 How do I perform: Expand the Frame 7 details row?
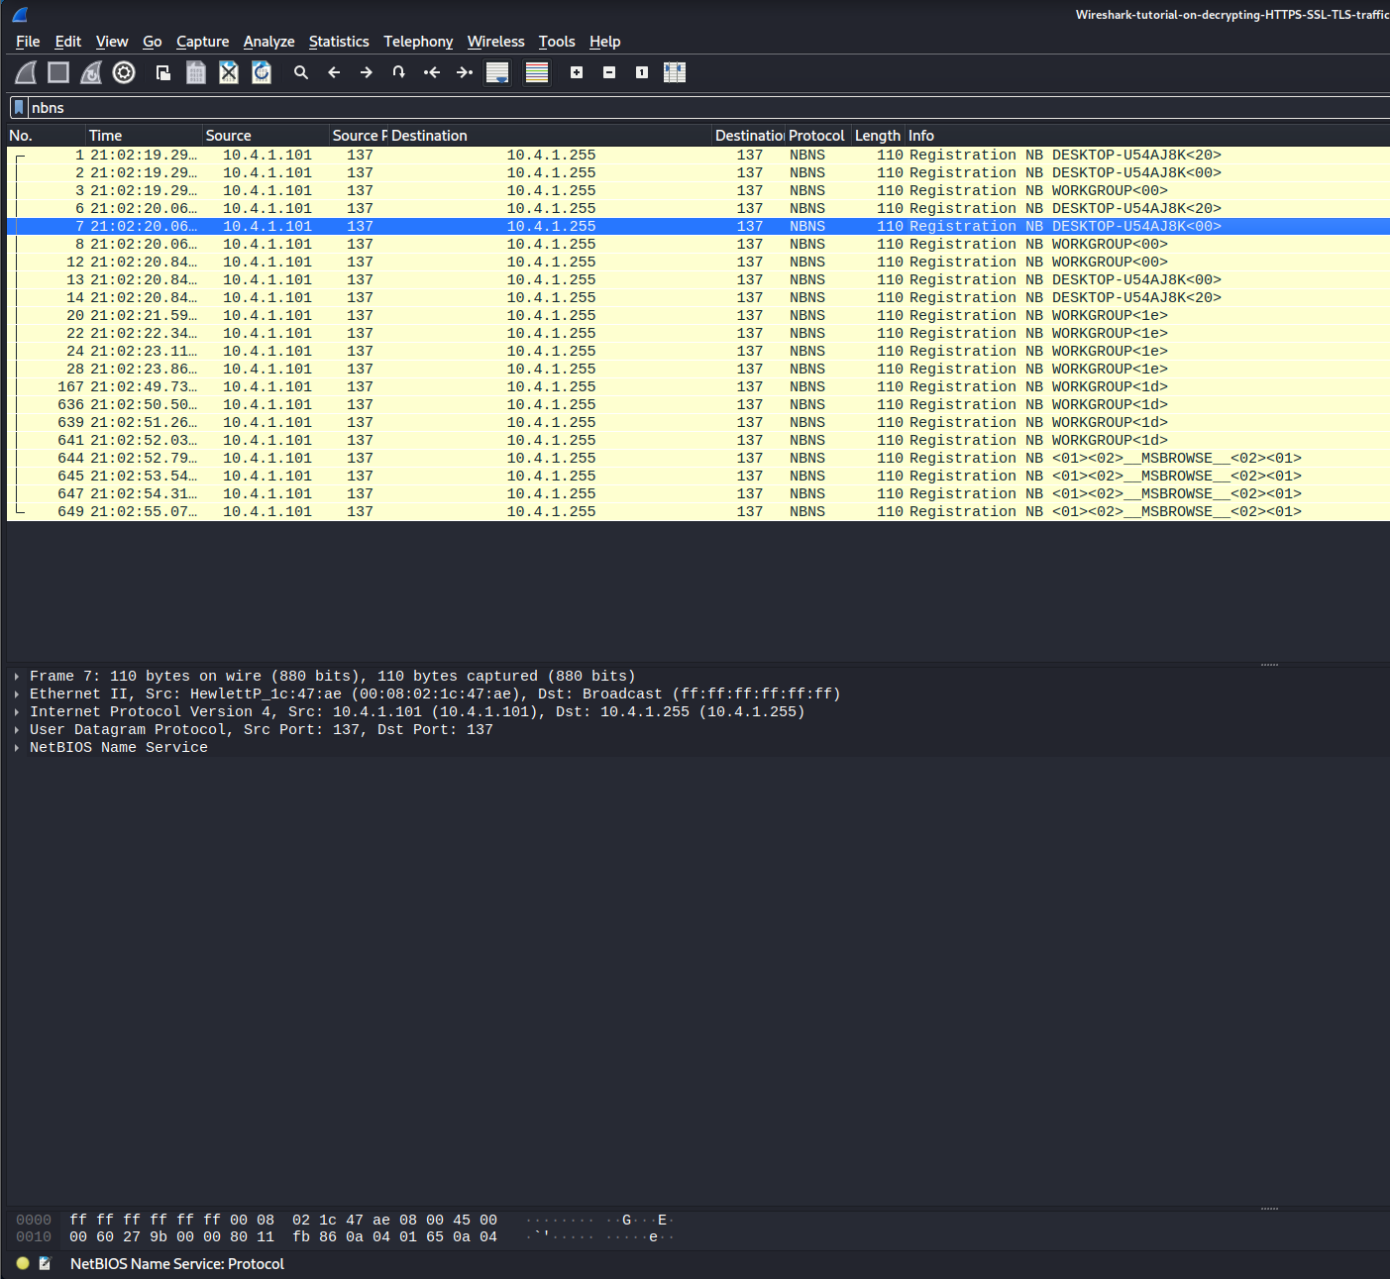point(17,677)
